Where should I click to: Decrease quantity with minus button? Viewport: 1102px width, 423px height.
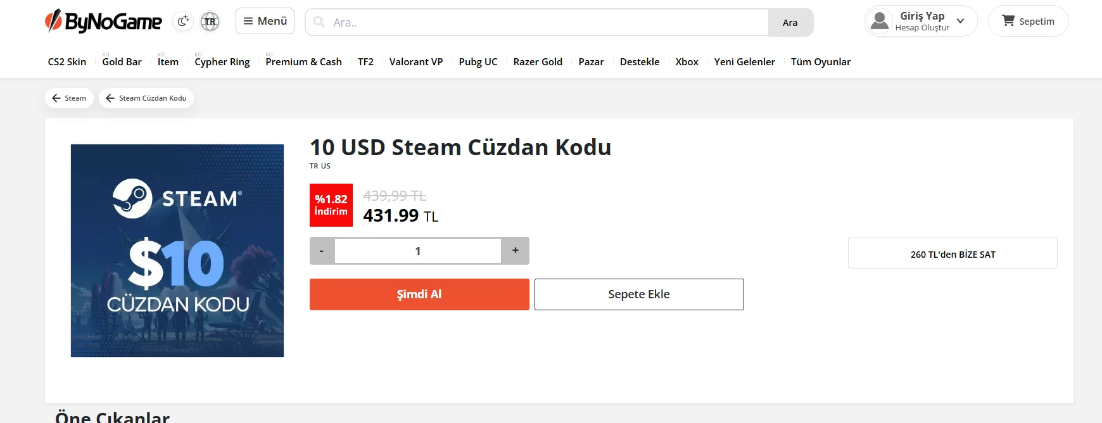pos(322,251)
